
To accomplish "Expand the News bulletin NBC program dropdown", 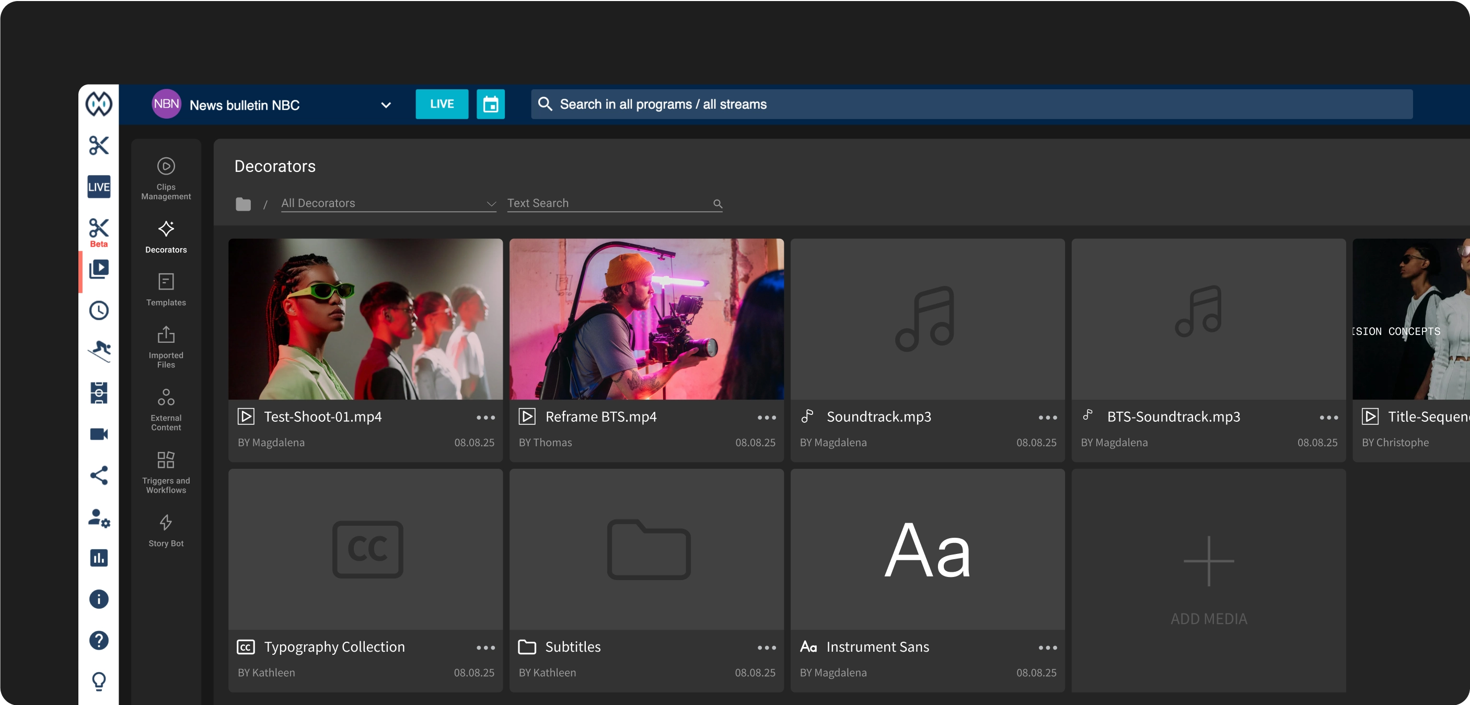I will click(386, 105).
